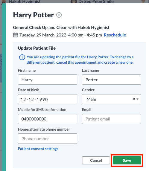The width and height of the screenshot is (149, 171).
Task: Save the patient file changes
Action: point(127,160)
